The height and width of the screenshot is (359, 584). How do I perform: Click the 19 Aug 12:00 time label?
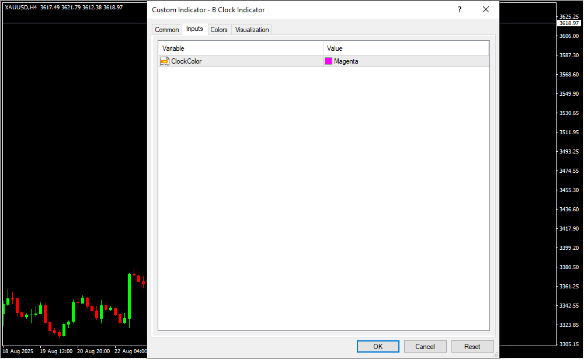pos(56,351)
